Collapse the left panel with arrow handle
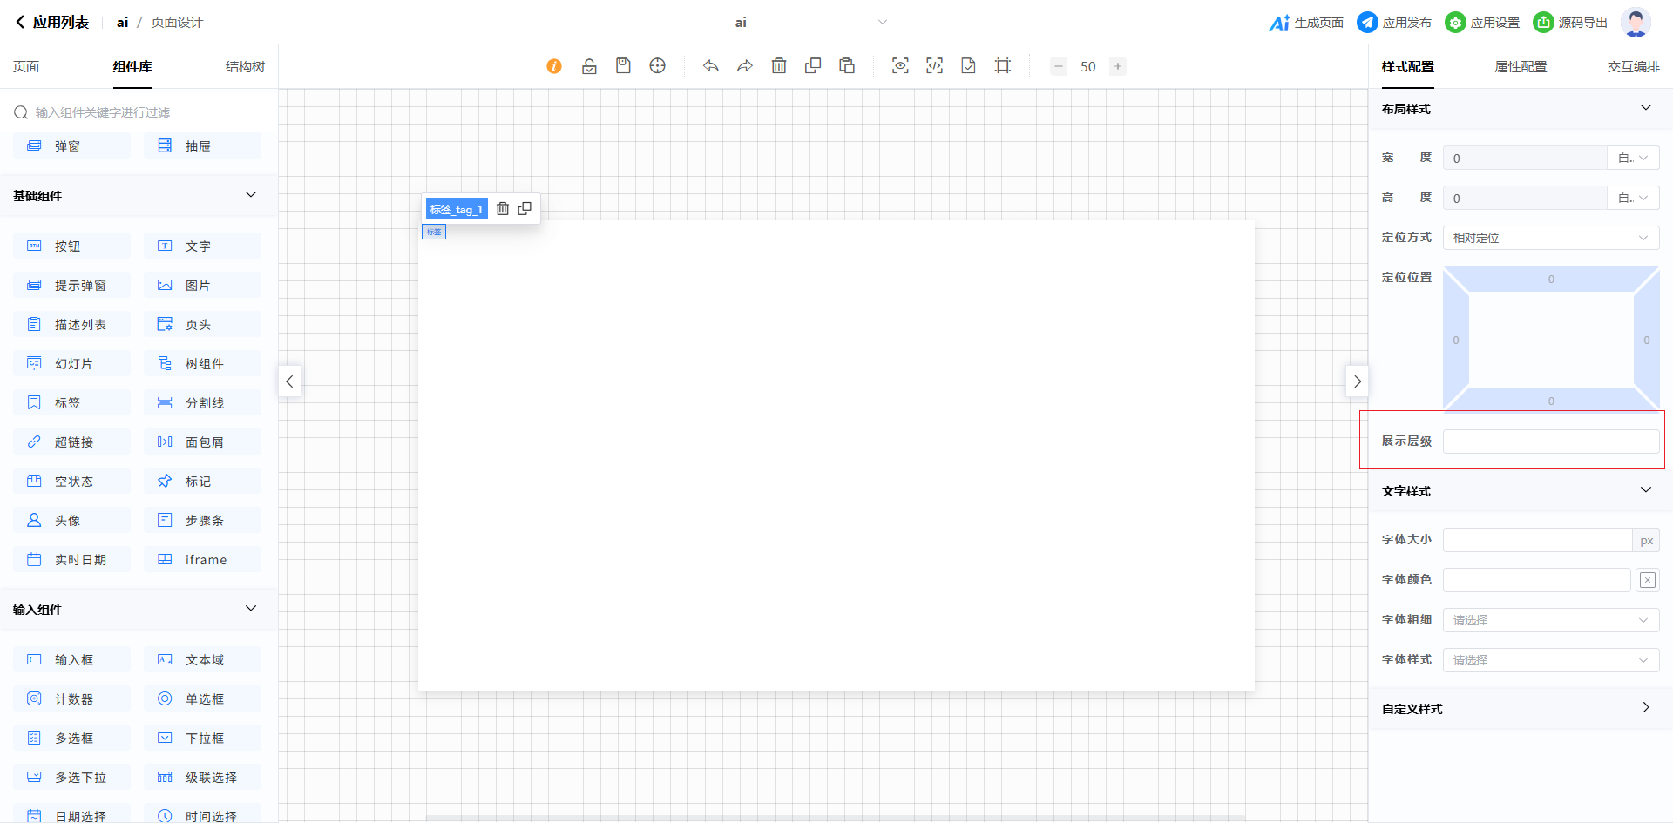1673x823 pixels. pos(289,381)
